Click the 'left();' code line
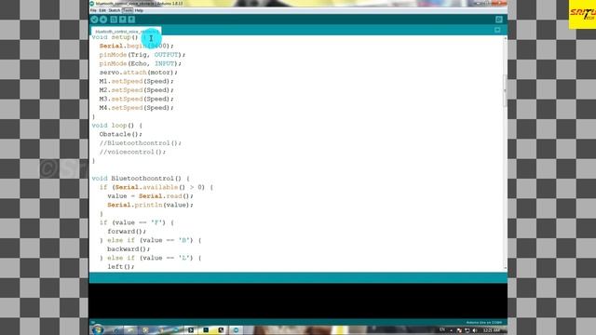 (120, 267)
